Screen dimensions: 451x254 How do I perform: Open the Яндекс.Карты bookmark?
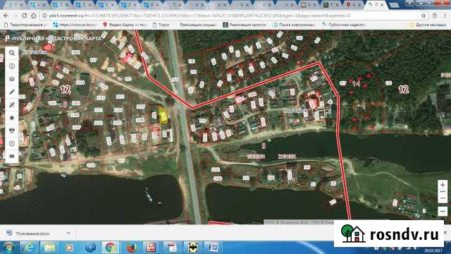click(125, 25)
